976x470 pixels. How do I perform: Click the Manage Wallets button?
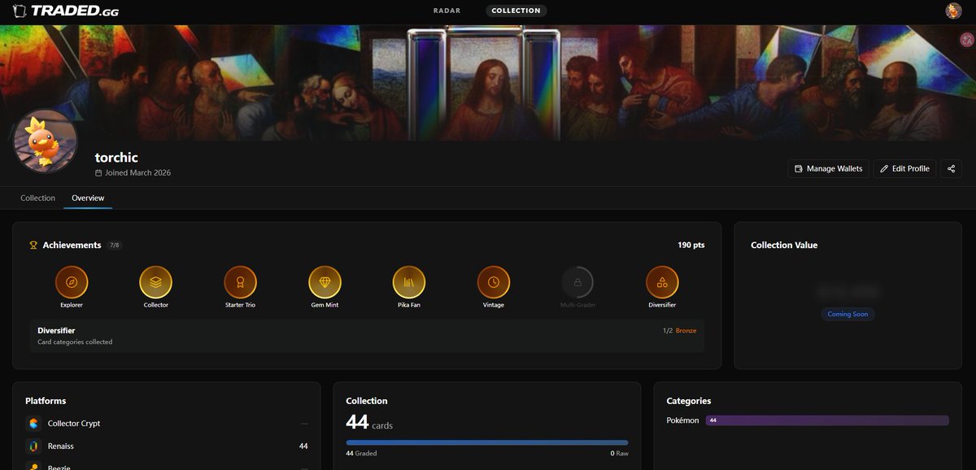(828, 168)
